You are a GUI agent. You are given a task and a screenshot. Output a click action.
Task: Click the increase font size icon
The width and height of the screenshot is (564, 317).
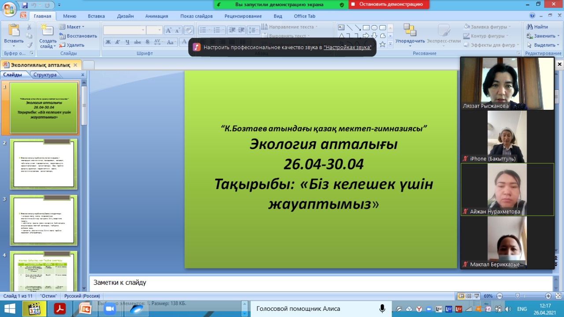point(168,30)
